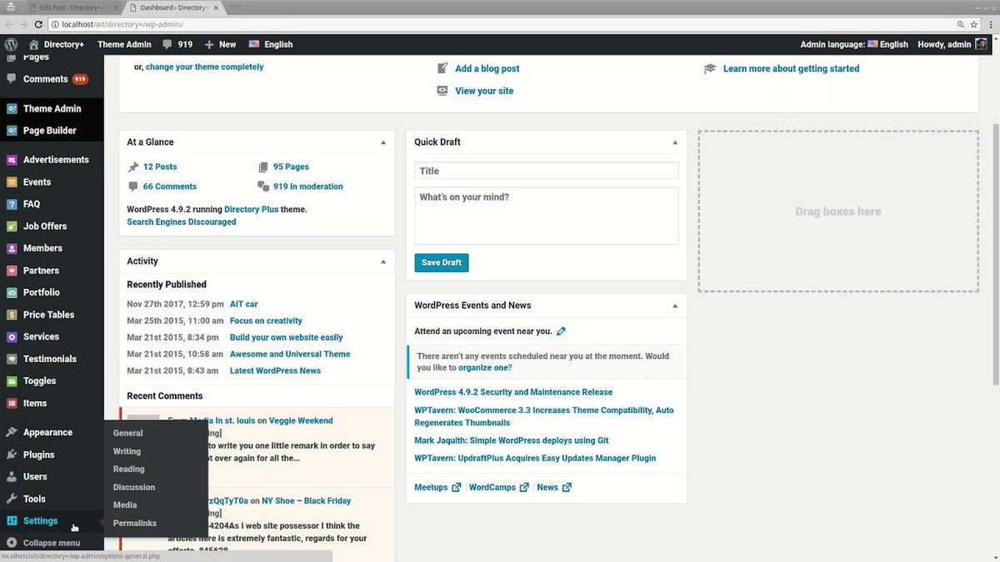The image size is (1000, 562).
Task: Collapse the WordPress Events and News panel
Action: (x=675, y=305)
